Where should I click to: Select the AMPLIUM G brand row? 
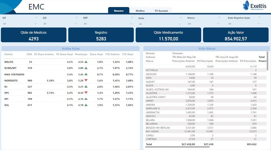tap(206, 109)
